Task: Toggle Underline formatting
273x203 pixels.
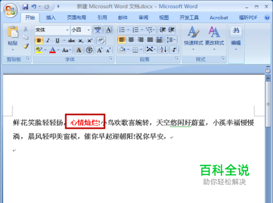Action: tap(57, 40)
